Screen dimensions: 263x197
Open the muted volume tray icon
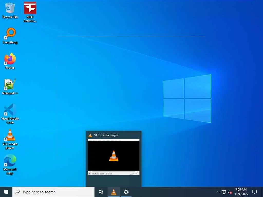230,192
